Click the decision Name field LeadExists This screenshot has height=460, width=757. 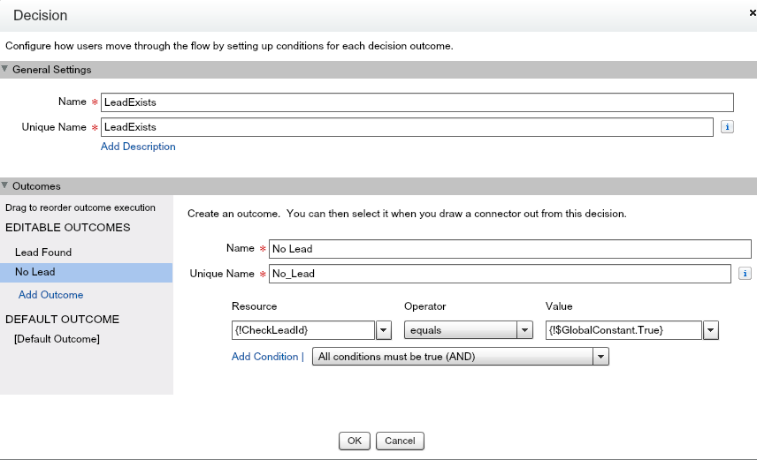coord(417,102)
